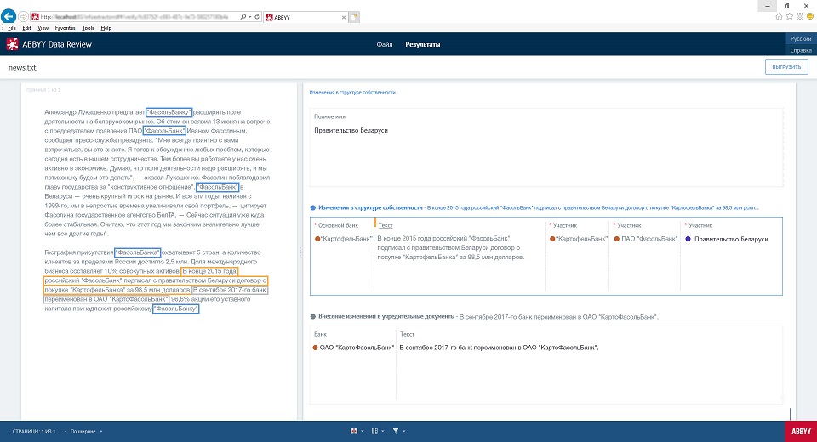Open the Favorites star icon

[x=790, y=17]
